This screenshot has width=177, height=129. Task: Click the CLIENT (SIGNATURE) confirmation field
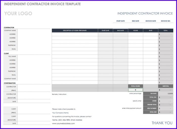[34, 118]
